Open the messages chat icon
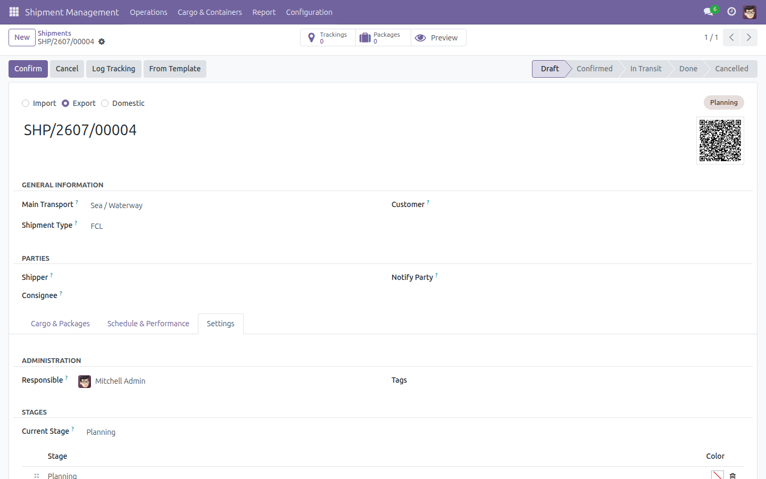Screen dimensions: 766x479 (709, 12)
